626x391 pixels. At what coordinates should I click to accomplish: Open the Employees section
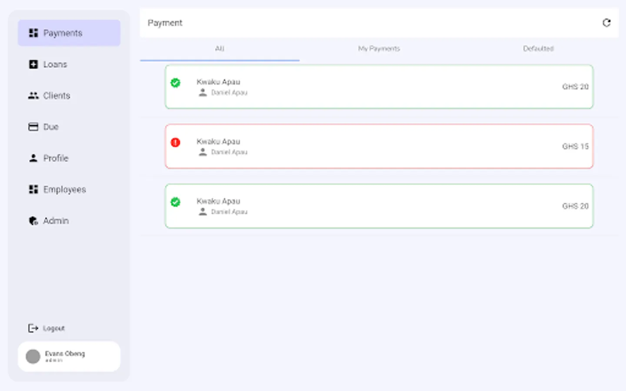point(64,189)
